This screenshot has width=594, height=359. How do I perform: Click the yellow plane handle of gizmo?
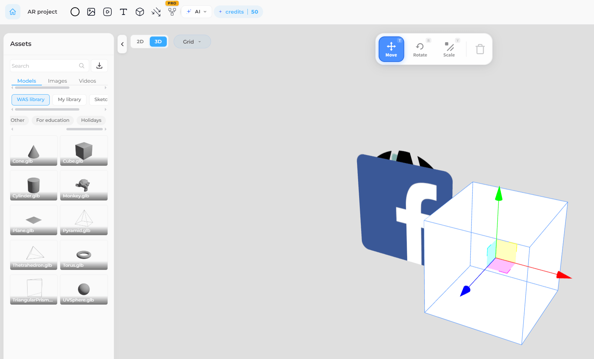click(x=506, y=251)
